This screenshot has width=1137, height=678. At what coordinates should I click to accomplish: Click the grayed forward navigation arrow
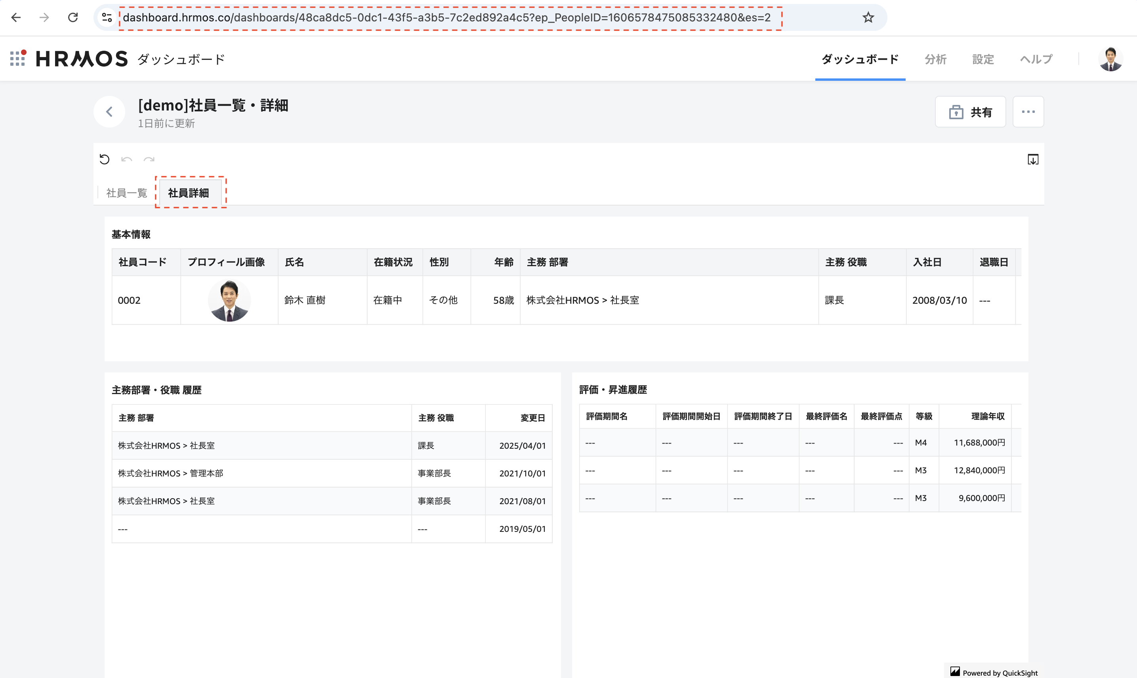(x=44, y=17)
